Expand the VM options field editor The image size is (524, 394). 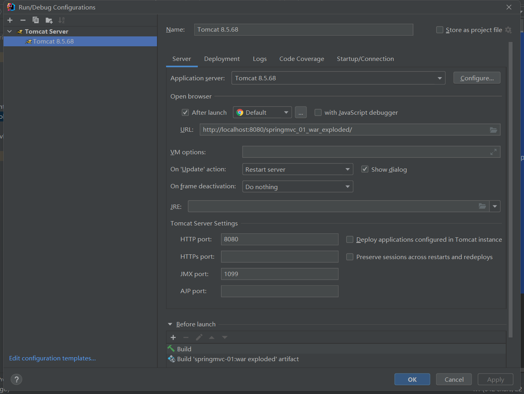pyautogui.click(x=493, y=152)
